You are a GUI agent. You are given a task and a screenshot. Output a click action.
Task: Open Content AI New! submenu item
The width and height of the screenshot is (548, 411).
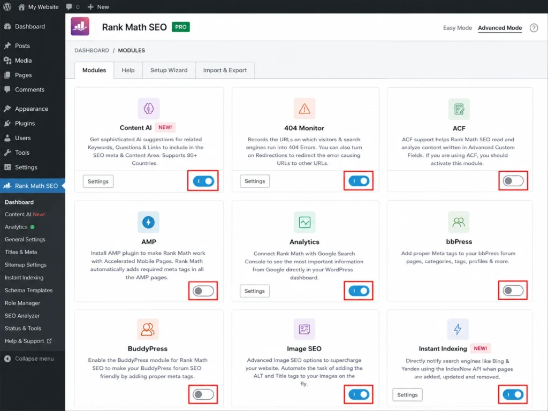pos(25,214)
